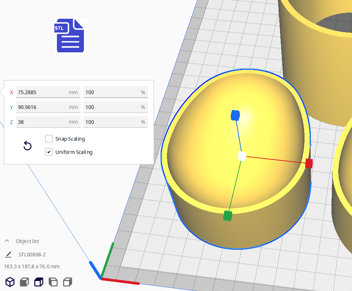Select the right side view cube icon
Image resolution: width=352 pixels, height=291 pixels.
point(67,282)
